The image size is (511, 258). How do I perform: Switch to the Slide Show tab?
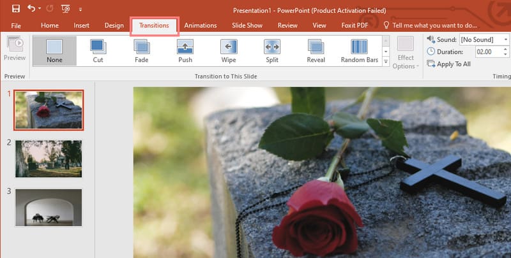point(246,25)
